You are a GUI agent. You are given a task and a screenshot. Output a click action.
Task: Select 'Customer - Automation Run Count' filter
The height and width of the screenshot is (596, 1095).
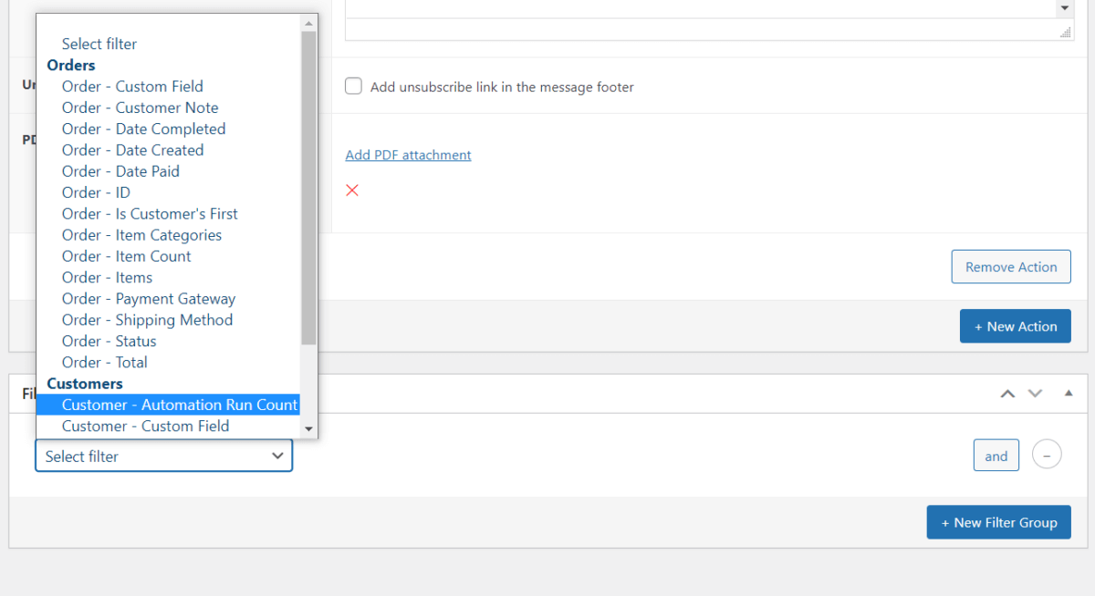(179, 404)
